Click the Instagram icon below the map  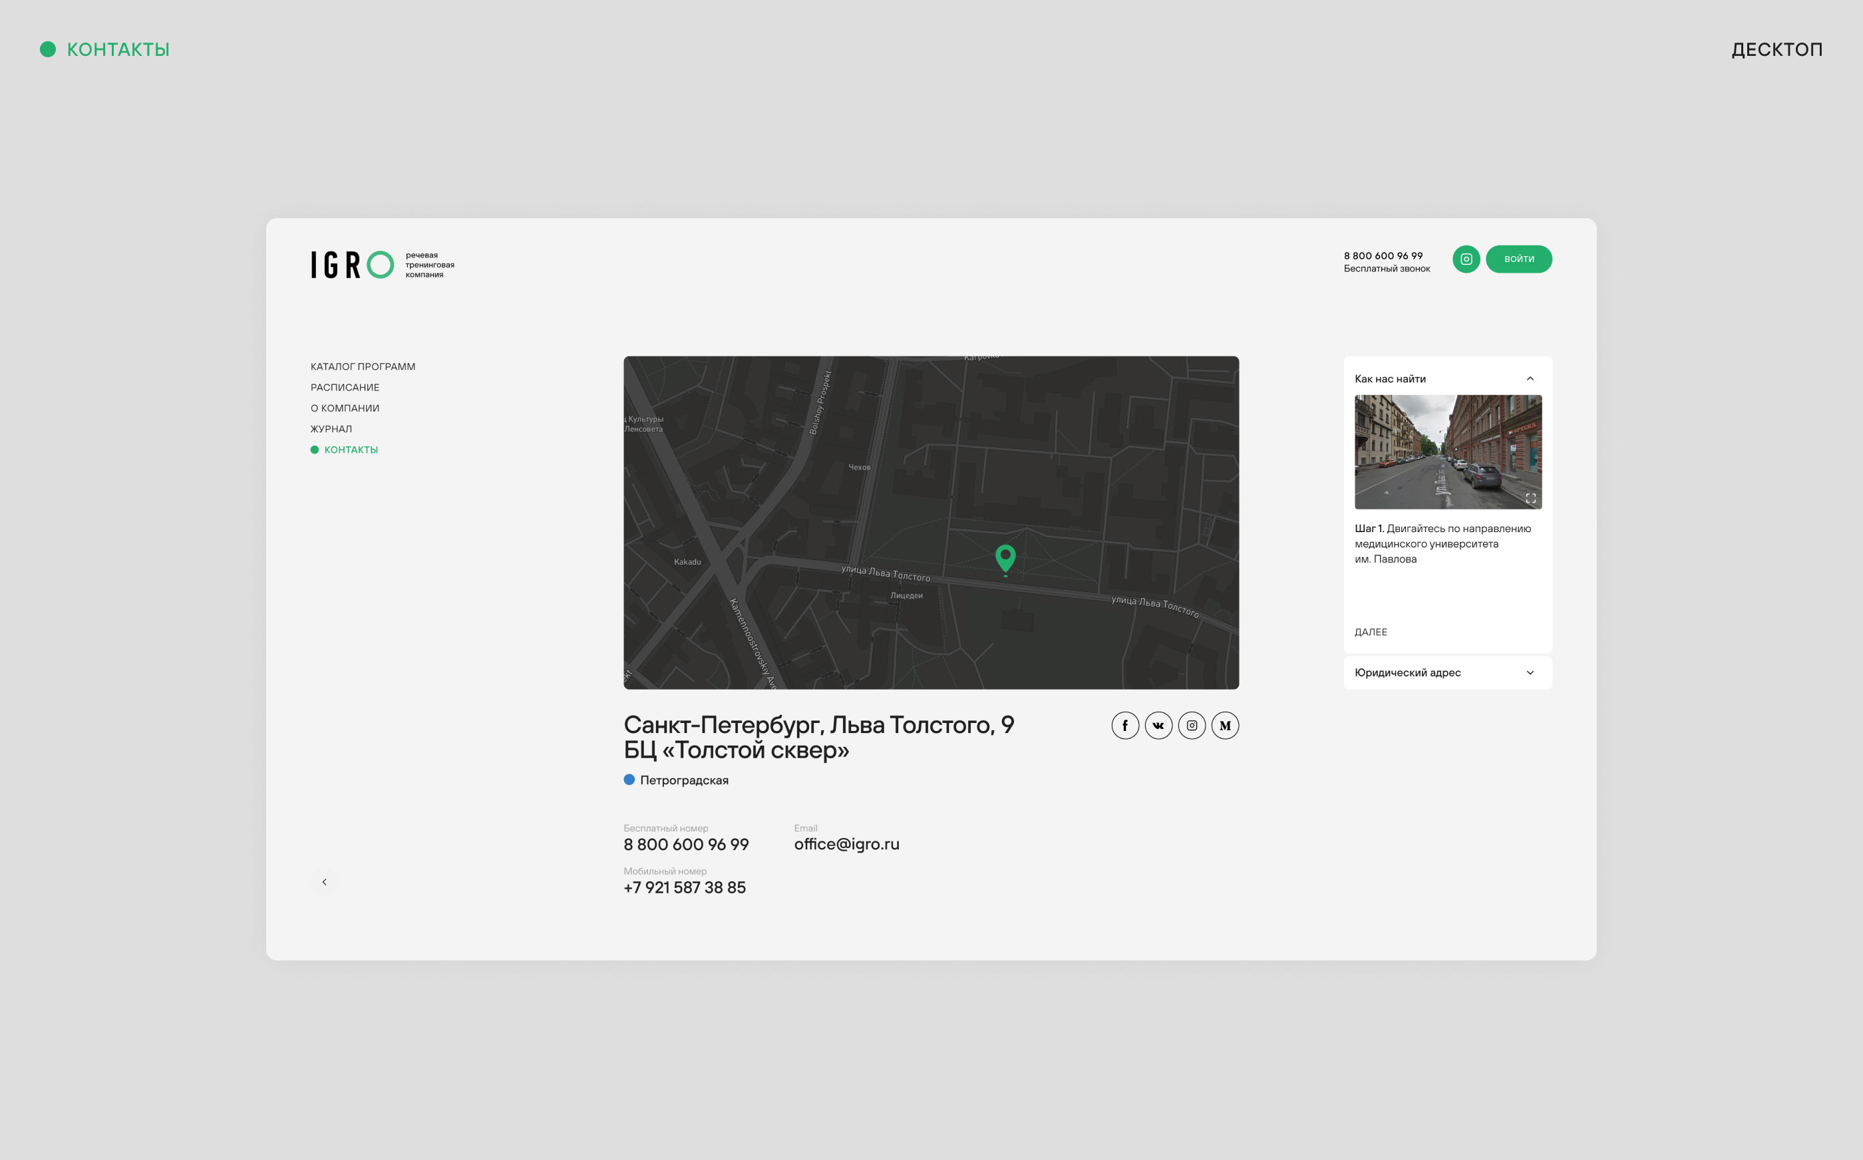1192,726
